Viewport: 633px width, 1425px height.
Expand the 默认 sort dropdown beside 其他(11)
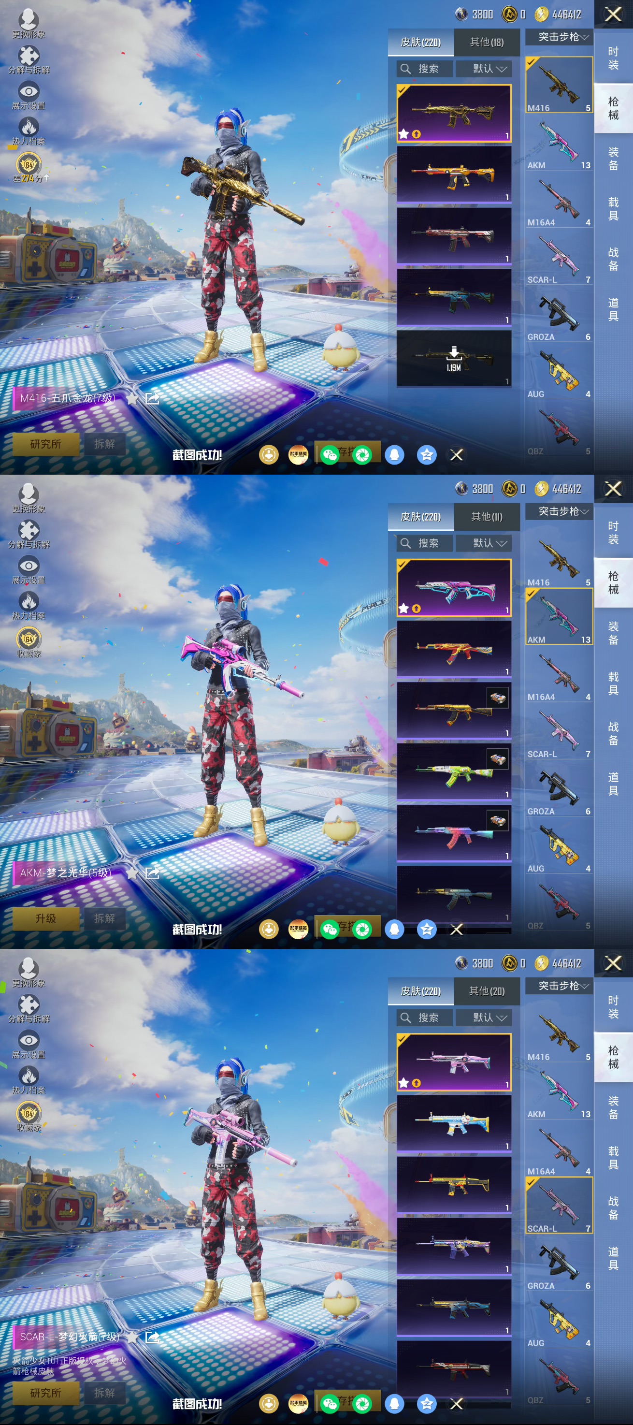coord(483,543)
